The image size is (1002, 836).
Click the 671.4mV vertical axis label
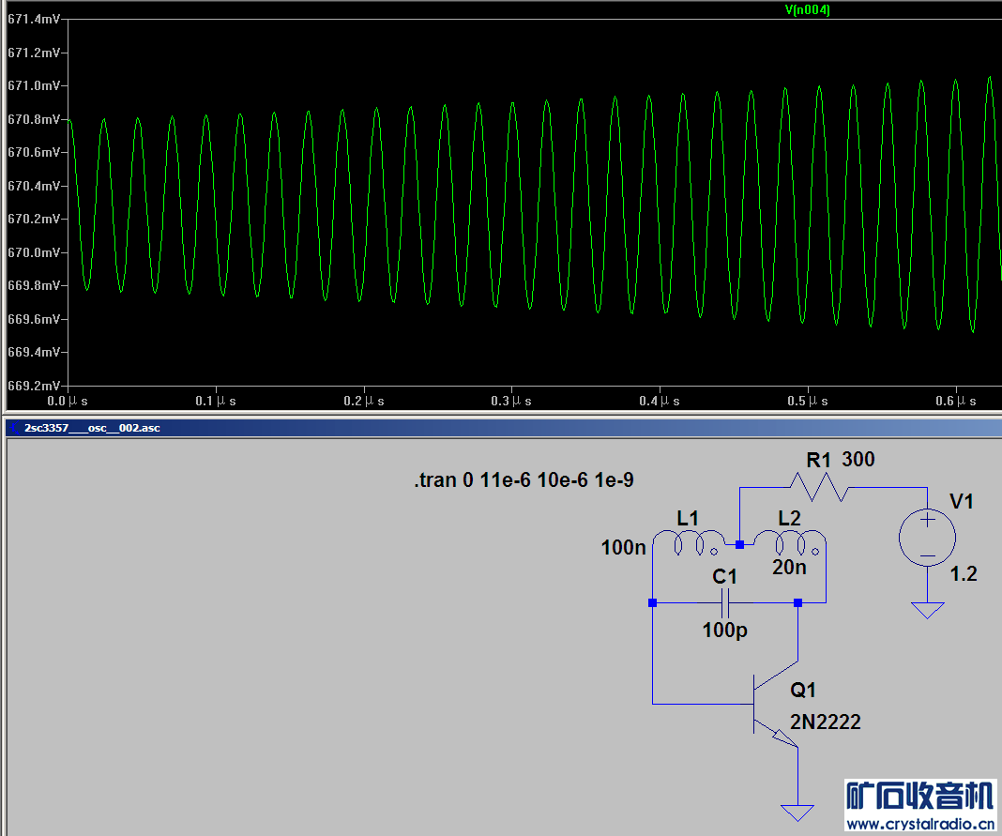[33, 20]
